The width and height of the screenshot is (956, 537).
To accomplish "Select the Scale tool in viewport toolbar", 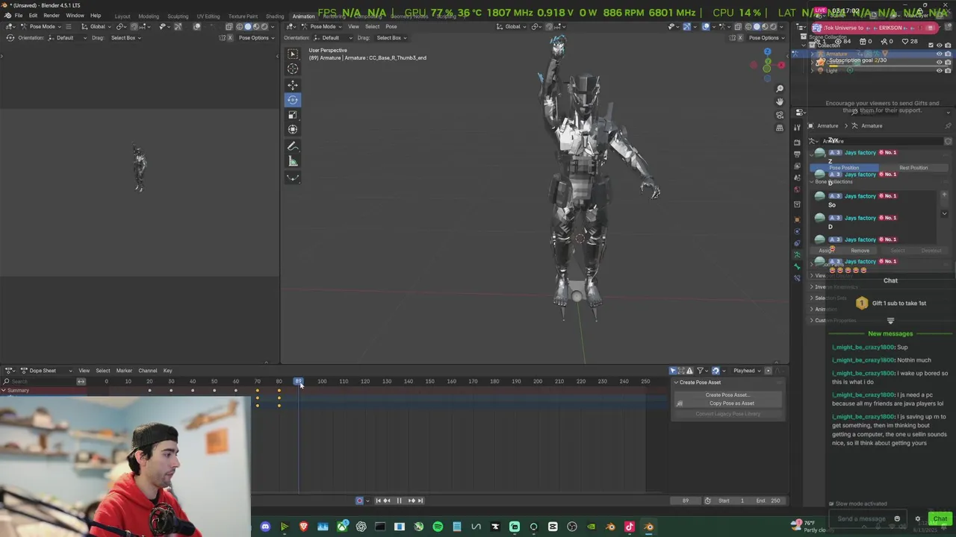I will tap(293, 115).
